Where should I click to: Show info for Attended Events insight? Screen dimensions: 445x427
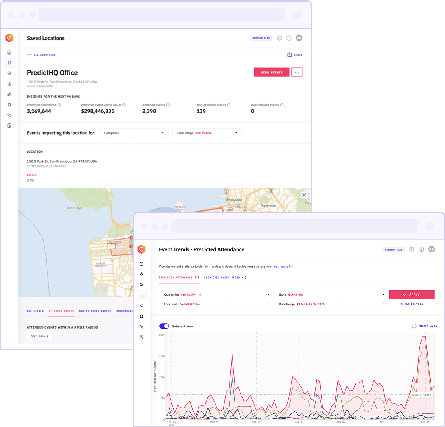pos(168,105)
